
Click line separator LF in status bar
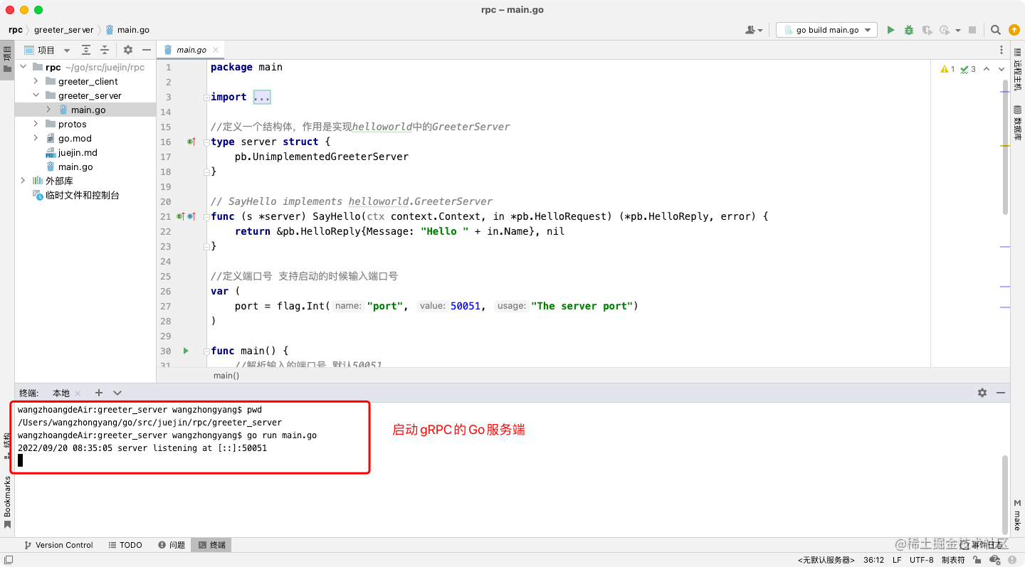[897, 560]
